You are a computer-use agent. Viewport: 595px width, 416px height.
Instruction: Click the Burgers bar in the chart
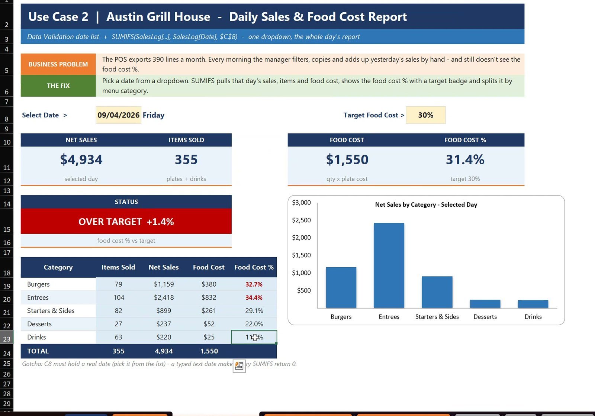coord(341,287)
